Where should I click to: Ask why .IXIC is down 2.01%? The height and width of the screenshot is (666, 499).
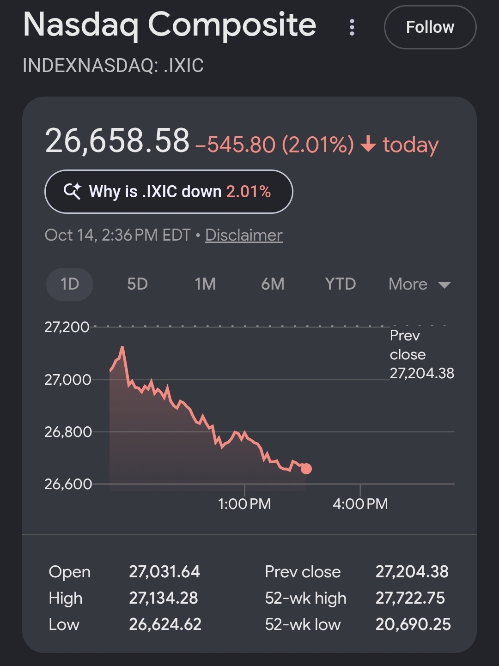(x=169, y=191)
